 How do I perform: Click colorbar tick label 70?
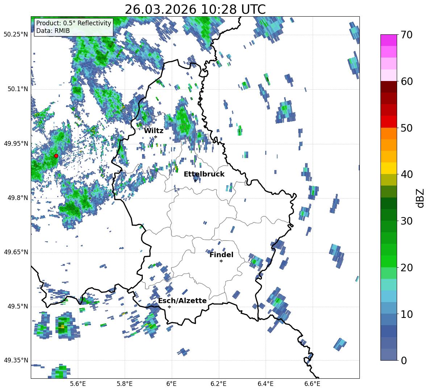tap(407, 35)
